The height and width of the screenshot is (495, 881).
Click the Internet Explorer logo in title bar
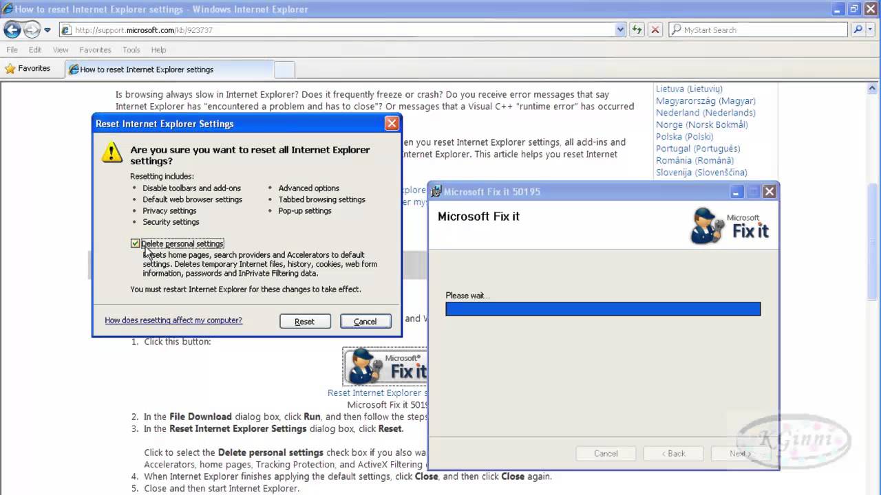click(x=8, y=9)
